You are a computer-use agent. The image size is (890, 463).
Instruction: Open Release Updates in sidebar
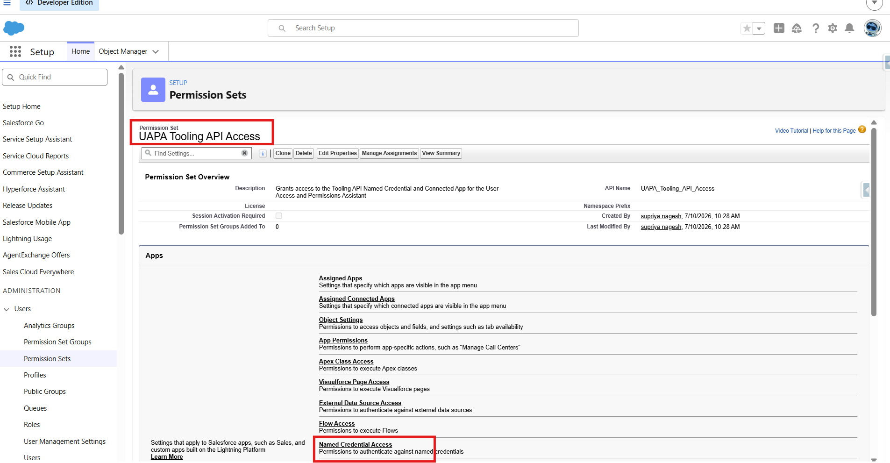pyautogui.click(x=28, y=206)
